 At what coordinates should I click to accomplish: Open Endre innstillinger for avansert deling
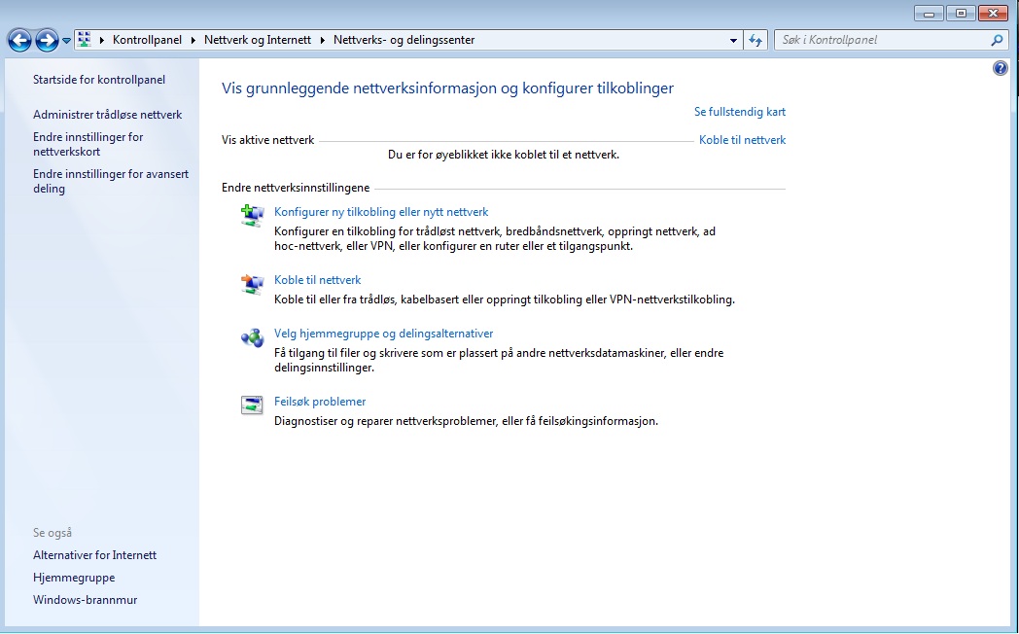(x=111, y=181)
